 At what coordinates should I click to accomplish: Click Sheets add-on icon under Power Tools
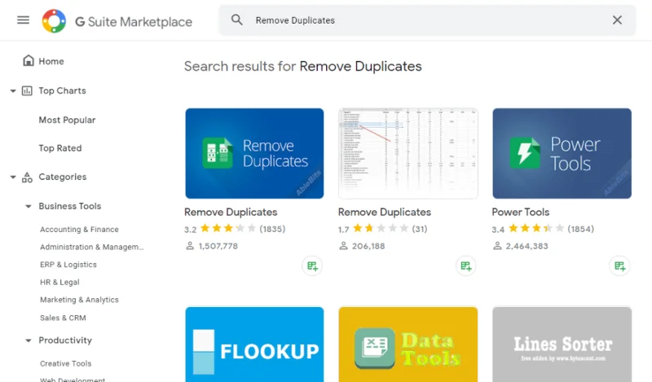[x=619, y=266]
